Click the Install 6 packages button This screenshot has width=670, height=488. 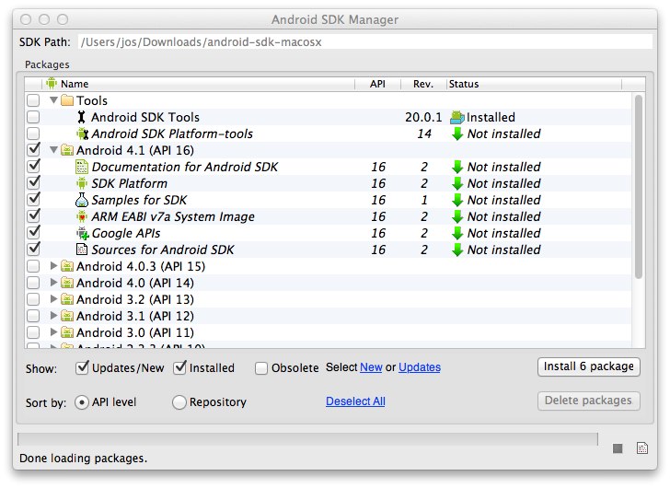click(589, 366)
